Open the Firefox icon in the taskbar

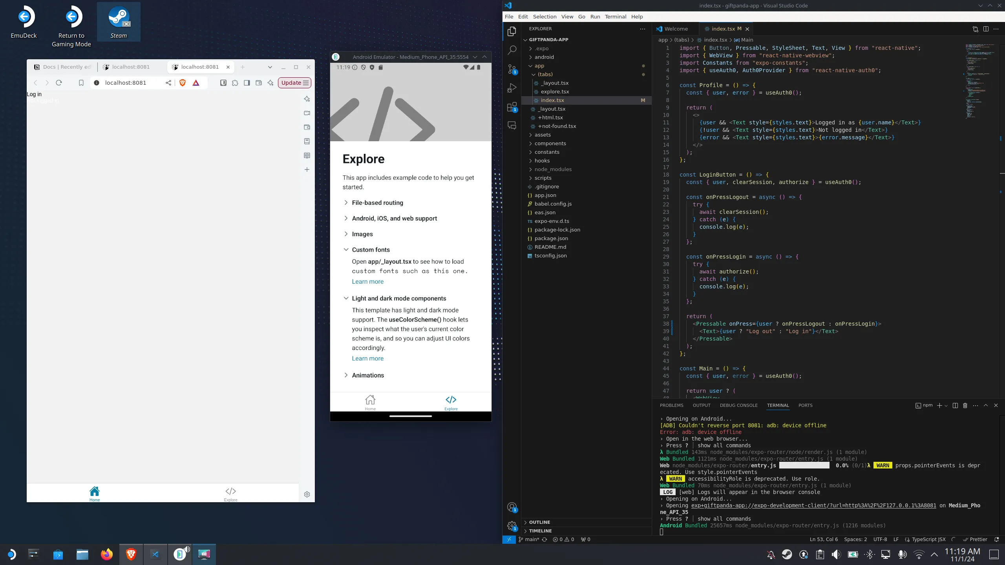[x=106, y=554]
